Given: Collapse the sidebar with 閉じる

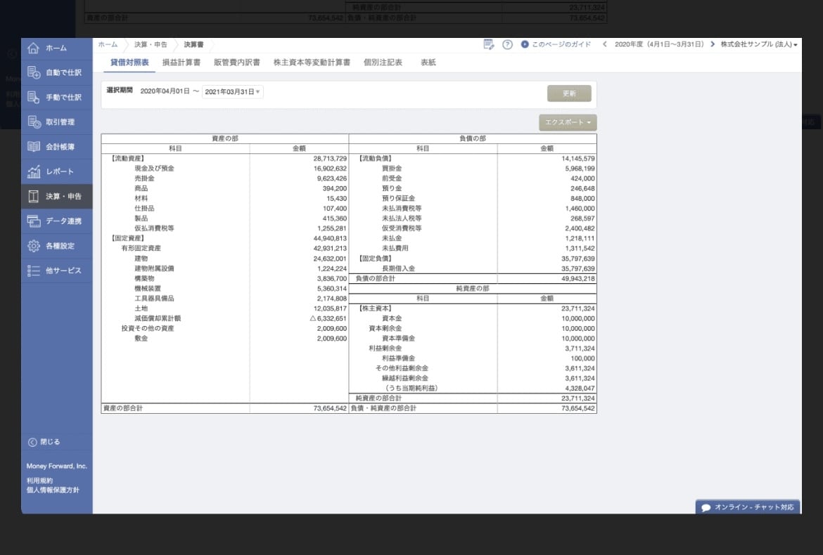Looking at the screenshot, I should tap(44, 442).
